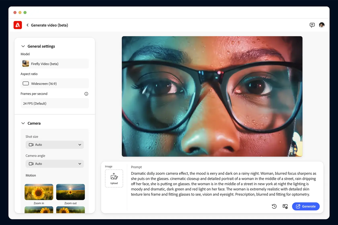Open the profile account menu

[322, 25]
